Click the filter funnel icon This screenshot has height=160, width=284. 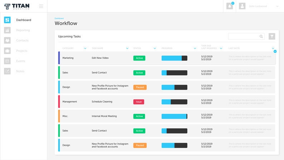pyautogui.click(x=272, y=36)
